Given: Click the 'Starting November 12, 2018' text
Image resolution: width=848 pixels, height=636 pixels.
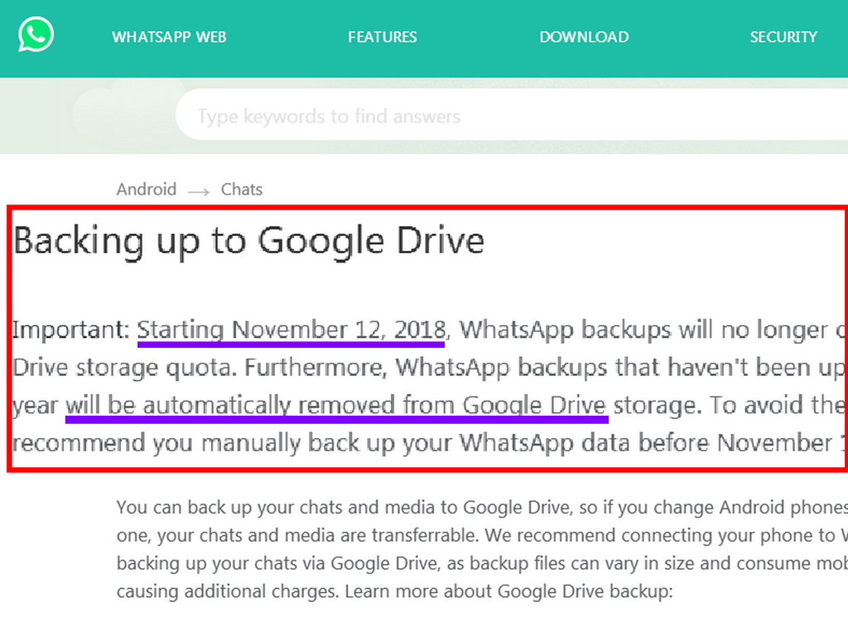Looking at the screenshot, I should (x=291, y=330).
